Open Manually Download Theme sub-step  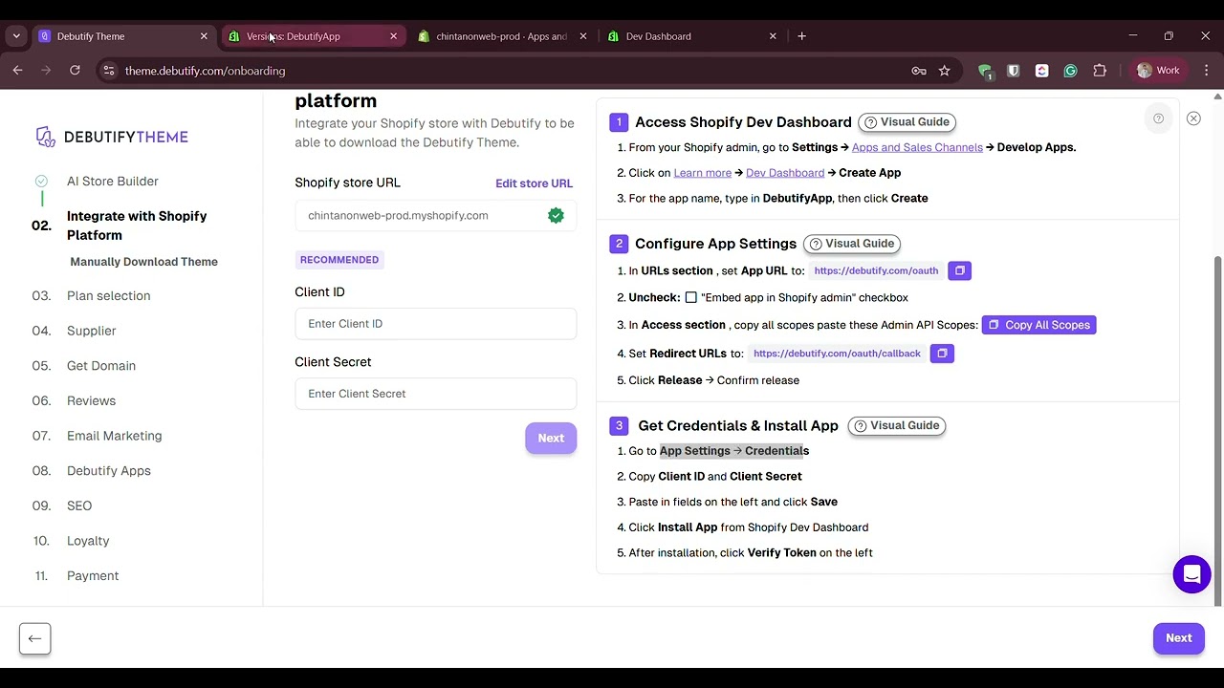(143, 262)
